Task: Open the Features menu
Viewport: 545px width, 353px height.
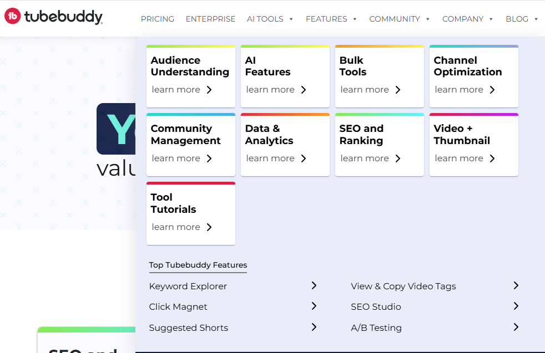Action: (326, 19)
